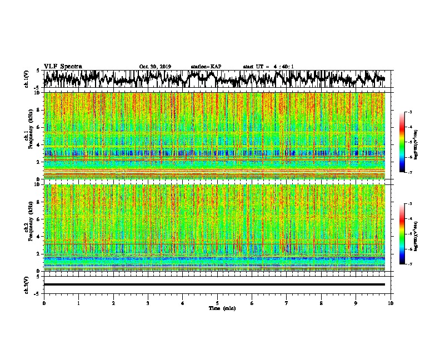Click the 'Time (min)' axis label
Image resolution: width=440 pixels, height=340 pixels.
point(222,308)
